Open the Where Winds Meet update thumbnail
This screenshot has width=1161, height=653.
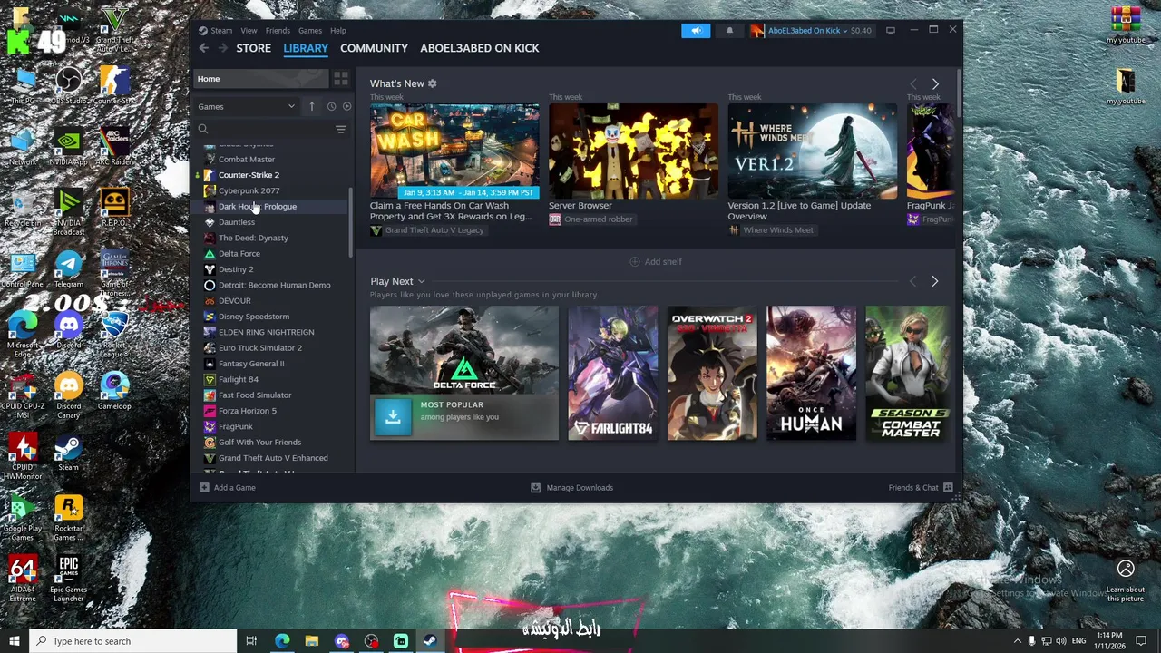812,151
